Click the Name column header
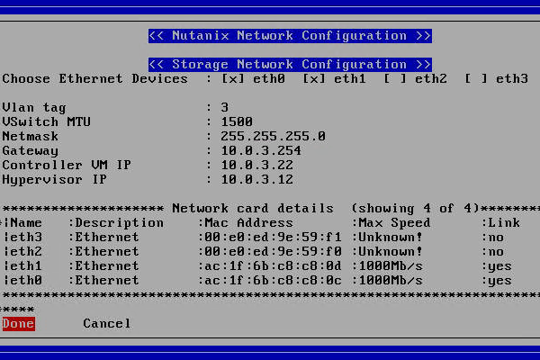The image size is (540, 360). 26,223
